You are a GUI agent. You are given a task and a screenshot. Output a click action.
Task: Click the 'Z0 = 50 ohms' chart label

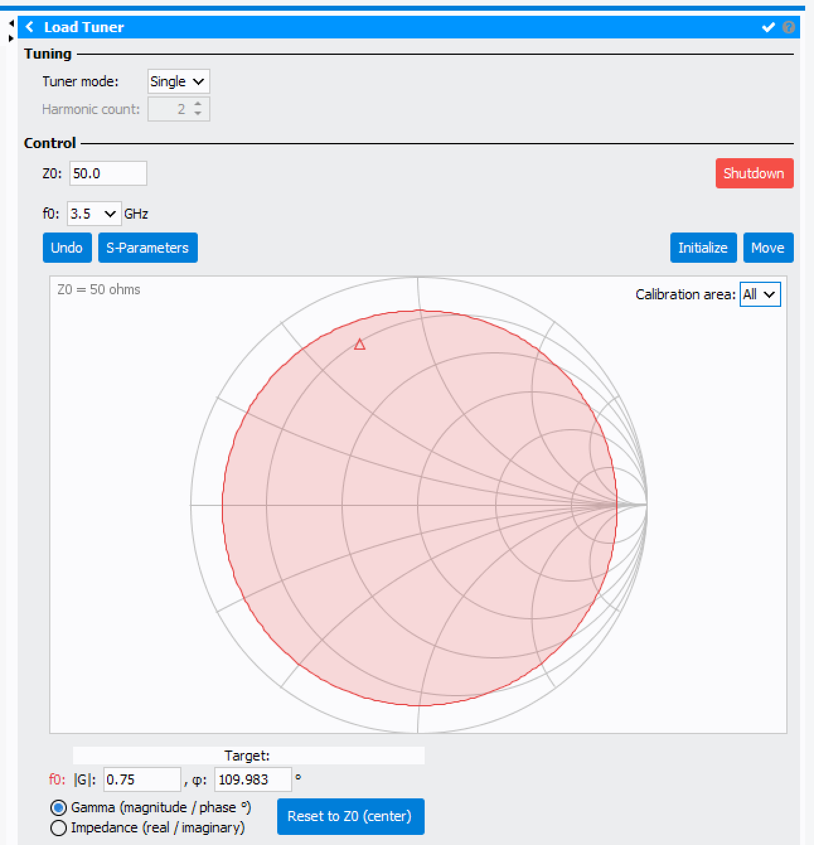99,290
